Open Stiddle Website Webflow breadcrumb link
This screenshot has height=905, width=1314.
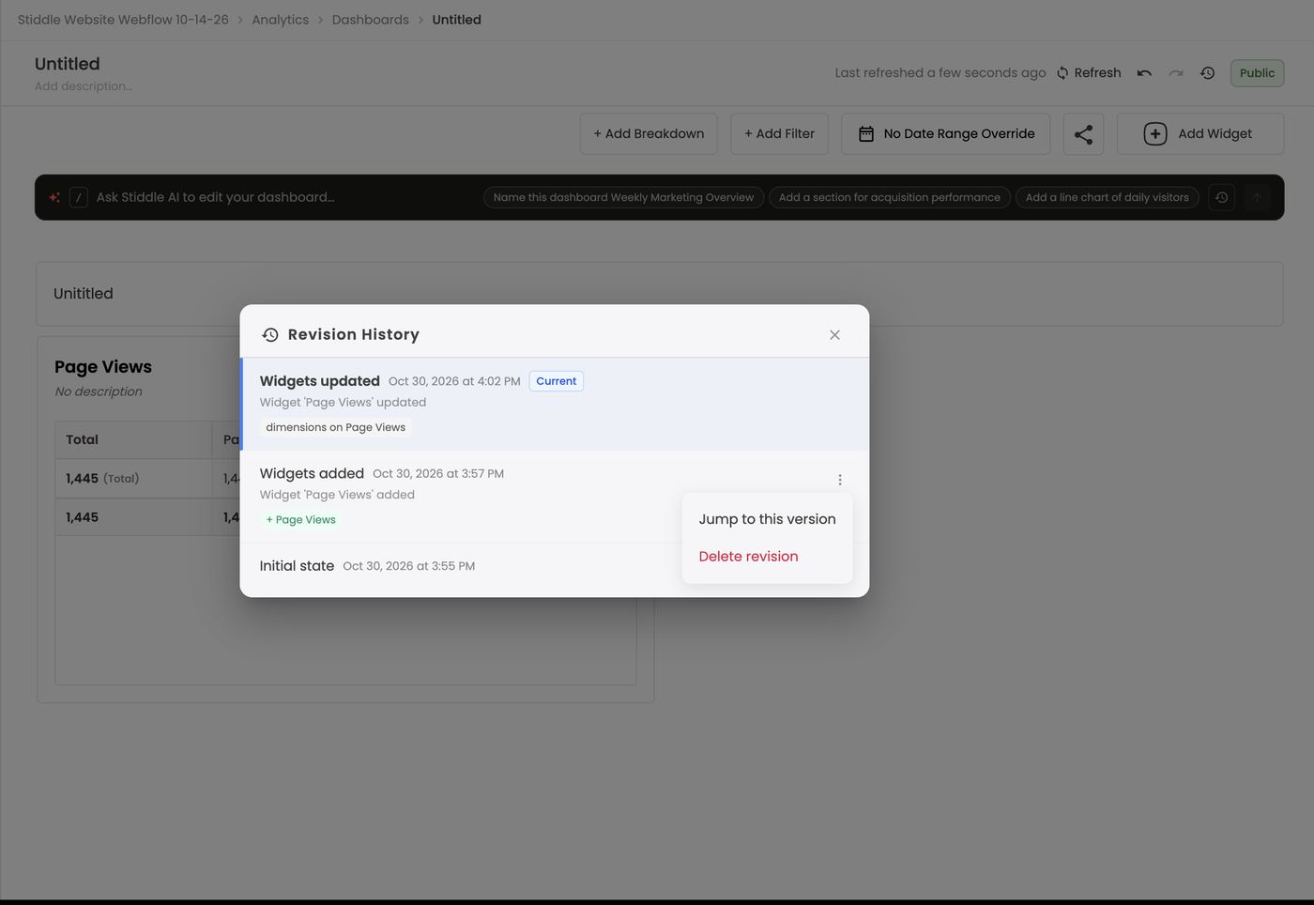point(123,20)
